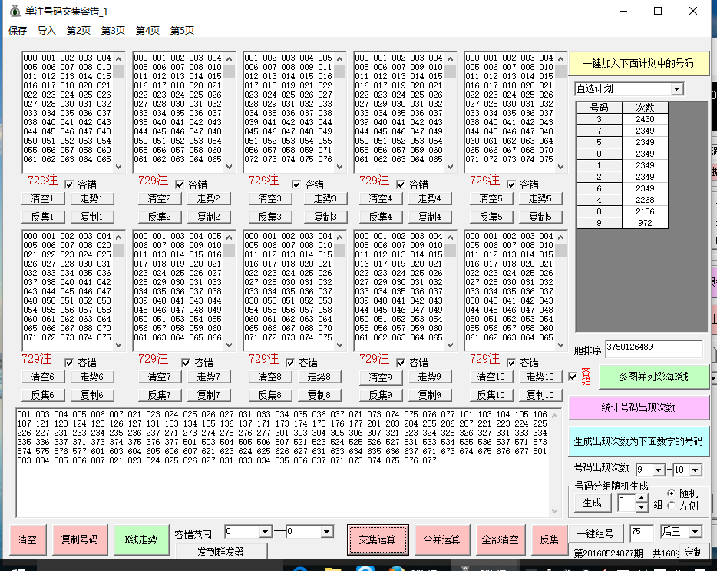Click the 走势1 button
The image size is (717, 571).
pos(93,198)
